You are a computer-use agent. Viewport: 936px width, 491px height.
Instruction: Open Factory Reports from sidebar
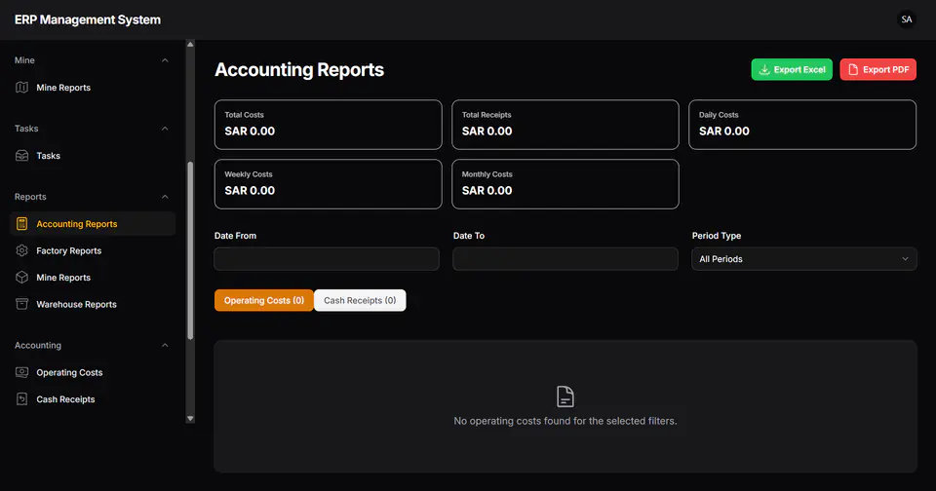pyautogui.click(x=93, y=250)
